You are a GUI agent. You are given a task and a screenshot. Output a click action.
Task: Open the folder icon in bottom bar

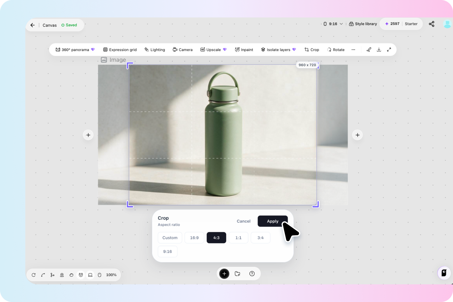238,274
